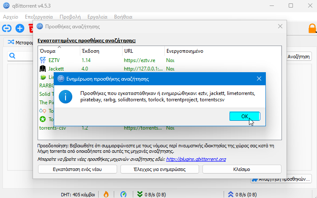Click the Ναι enabled cell for torrents-csv
The image size is (317, 198).
pos(170,128)
